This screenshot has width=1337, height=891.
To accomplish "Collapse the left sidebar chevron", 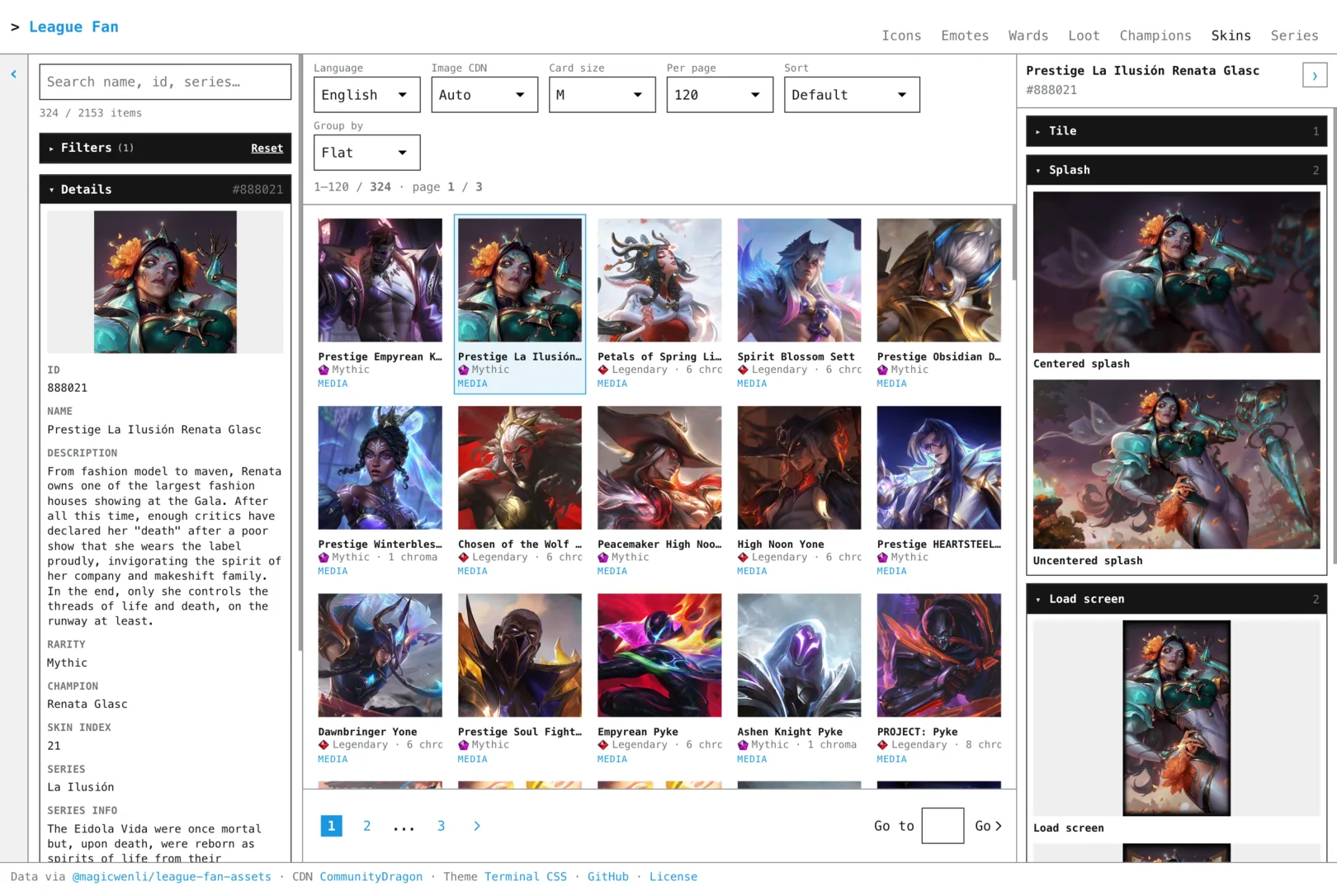I will [13, 74].
